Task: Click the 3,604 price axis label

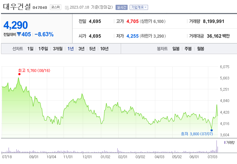Action: tap(225, 135)
